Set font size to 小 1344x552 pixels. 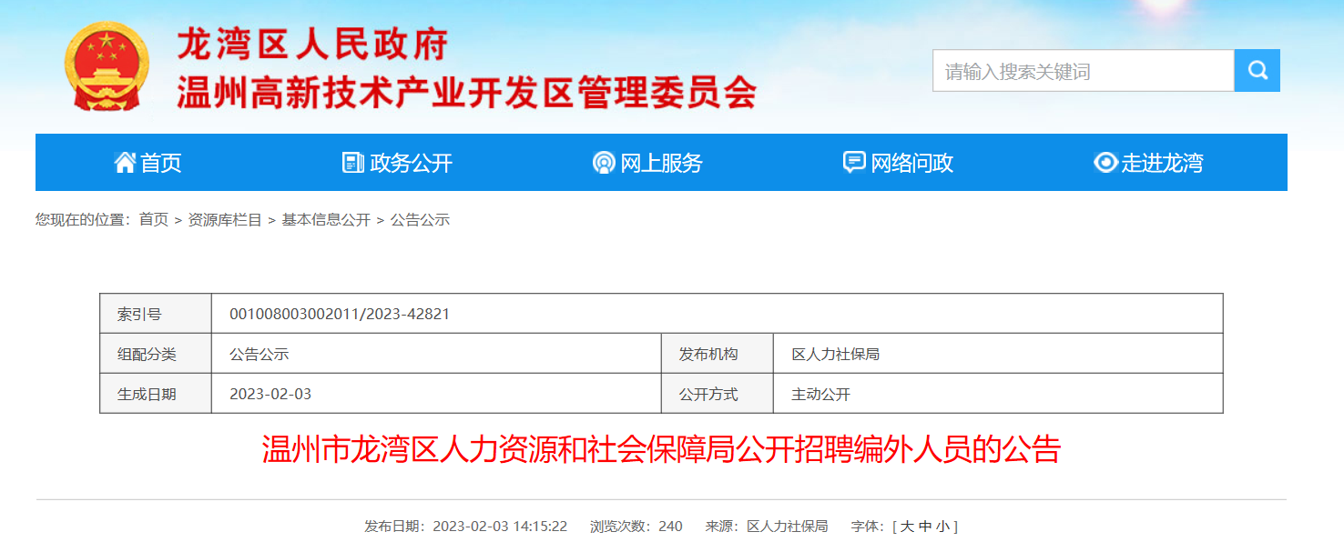tap(942, 527)
